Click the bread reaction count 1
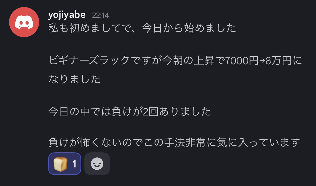 (74, 164)
